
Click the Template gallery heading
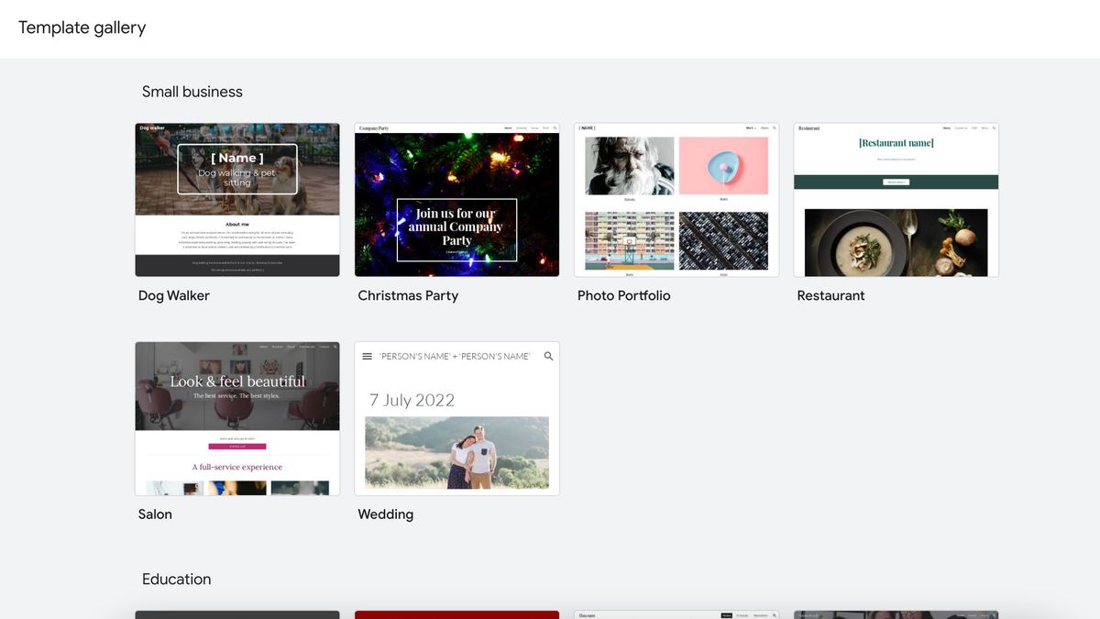[81, 27]
